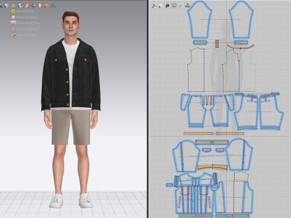Toggle Show Puckering option

tap(24, 29)
